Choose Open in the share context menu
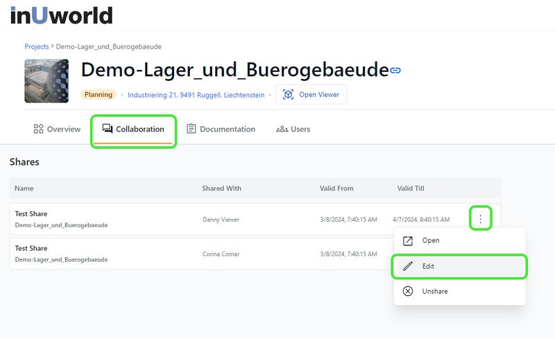 (x=430, y=240)
